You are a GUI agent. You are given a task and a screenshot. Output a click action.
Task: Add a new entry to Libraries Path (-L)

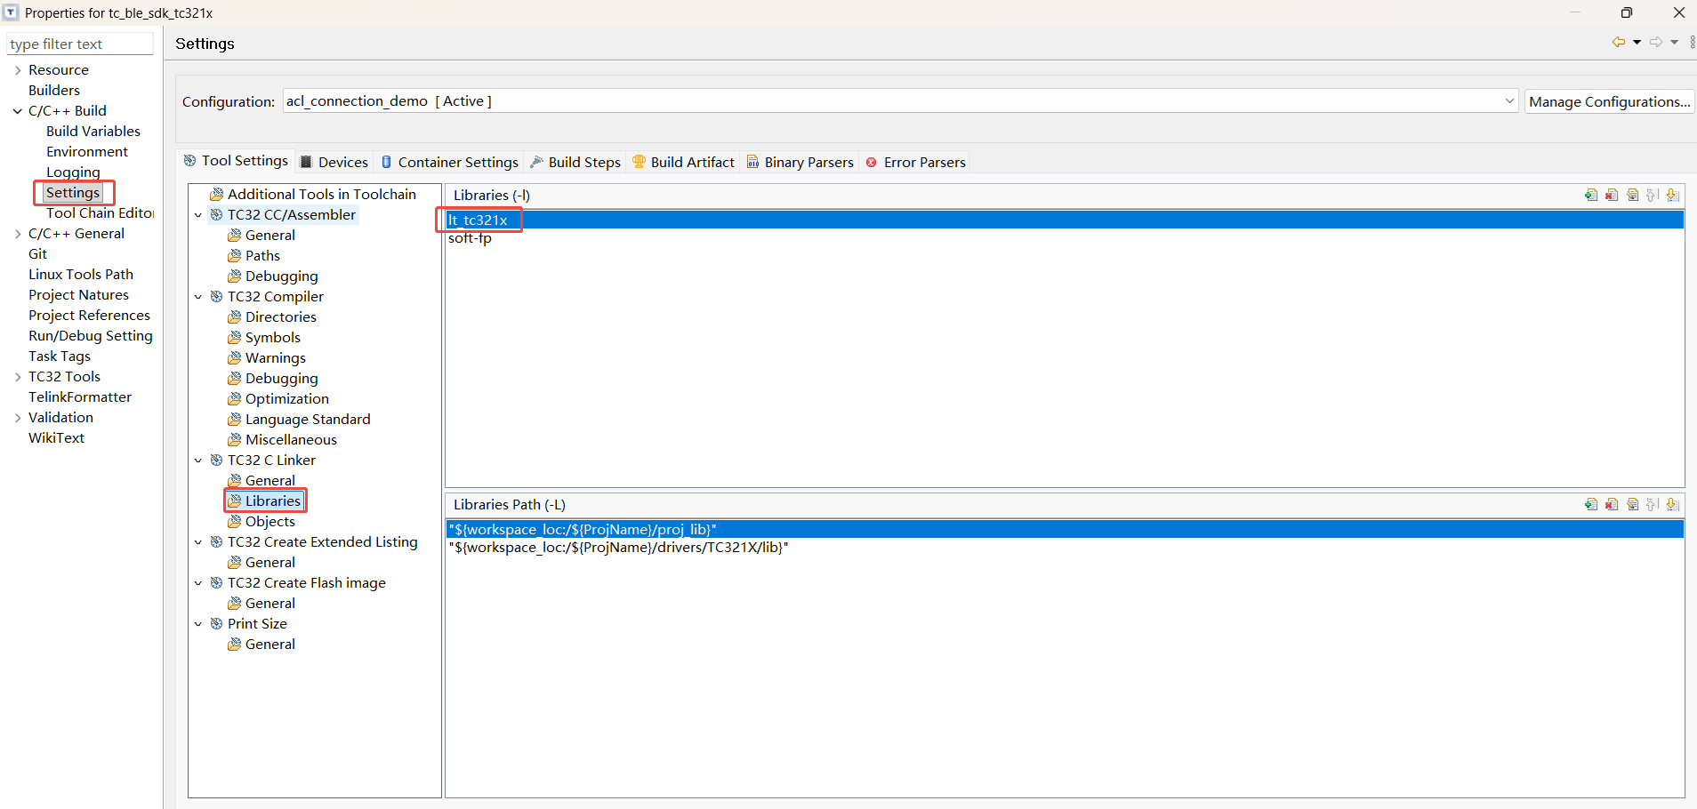pyautogui.click(x=1591, y=504)
